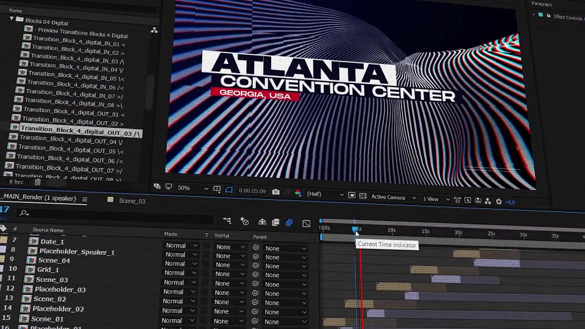Screen dimensions: 585x329
Task: Open the Active Camera view dropdown
Action: 393,197
